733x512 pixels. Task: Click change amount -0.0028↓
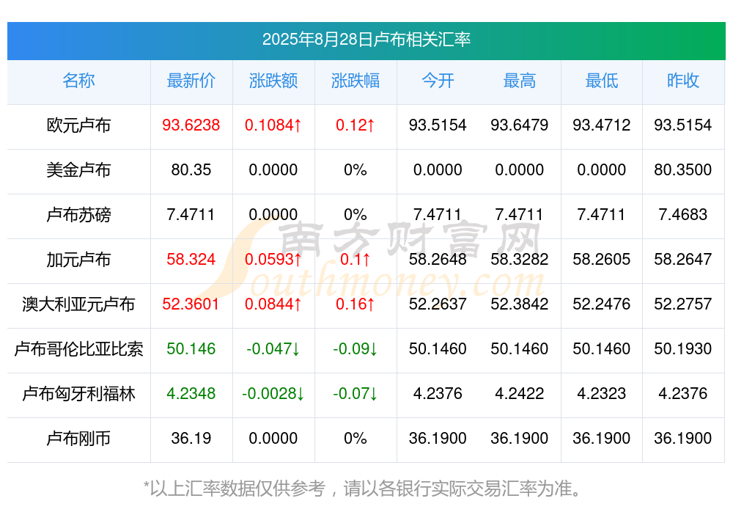(x=273, y=394)
